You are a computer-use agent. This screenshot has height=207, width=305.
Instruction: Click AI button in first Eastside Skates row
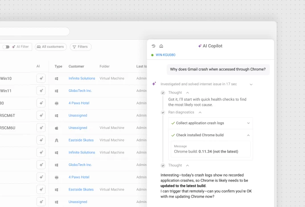[x=41, y=140]
